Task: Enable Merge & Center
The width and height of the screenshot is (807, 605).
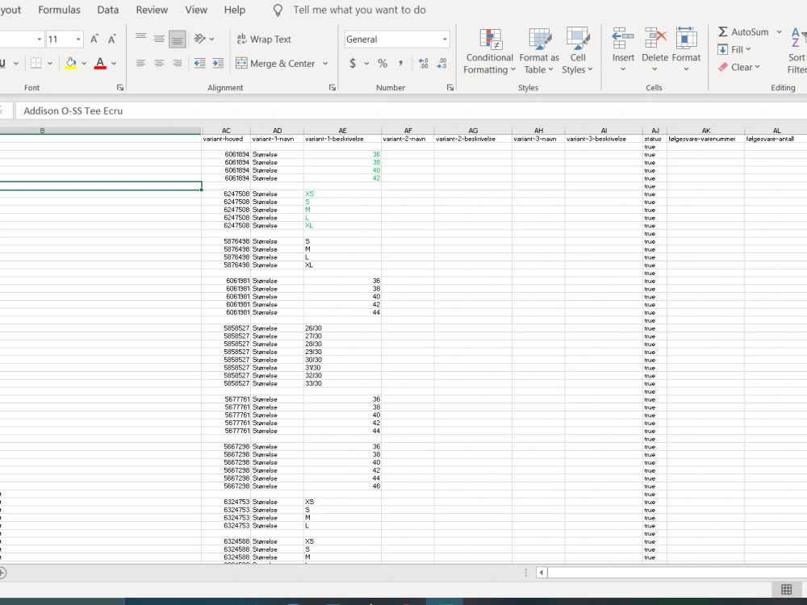Action: click(x=278, y=63)
